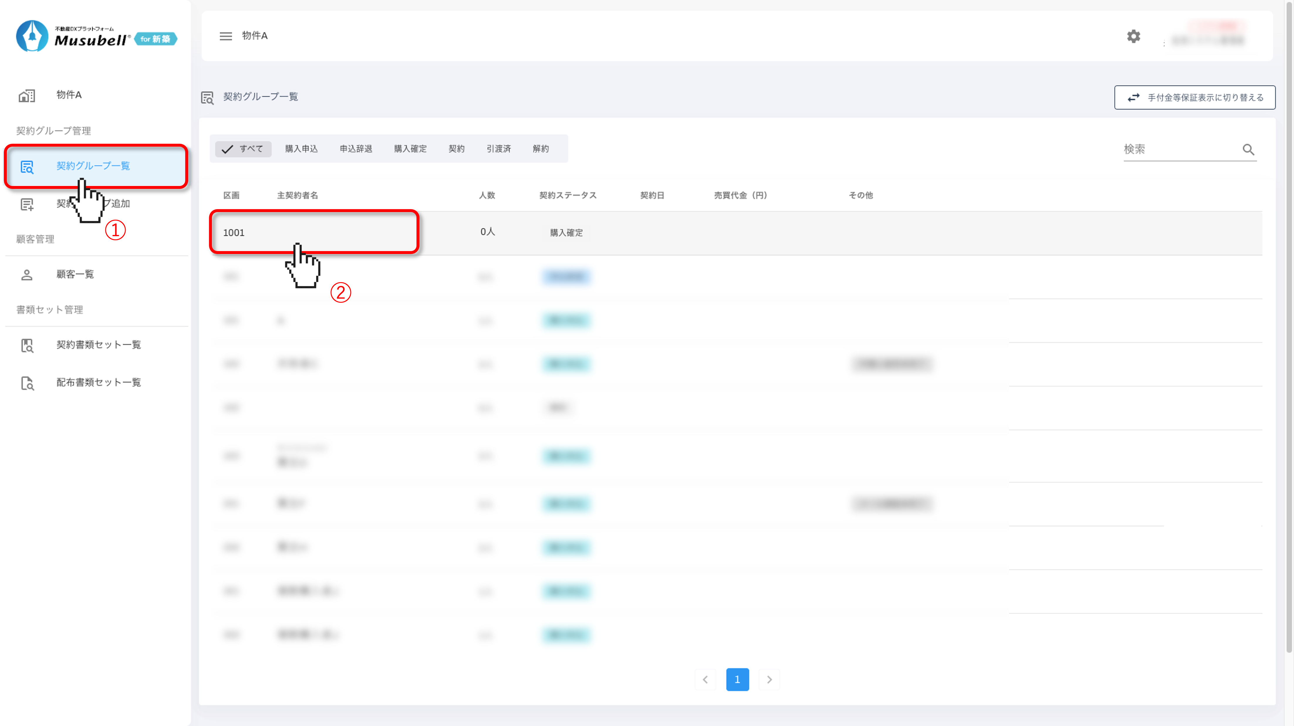Click 手付金等保証表示に切り替える button
1294x726 pixels.
[x=1195, y=98]
